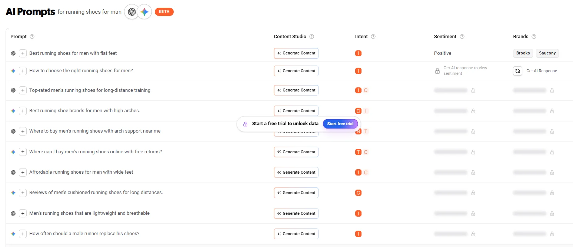Generate content for 'Affordable running shoes' prompt
Image resolution: width=573 pixels, height=247 pixels.
(296, 172)
